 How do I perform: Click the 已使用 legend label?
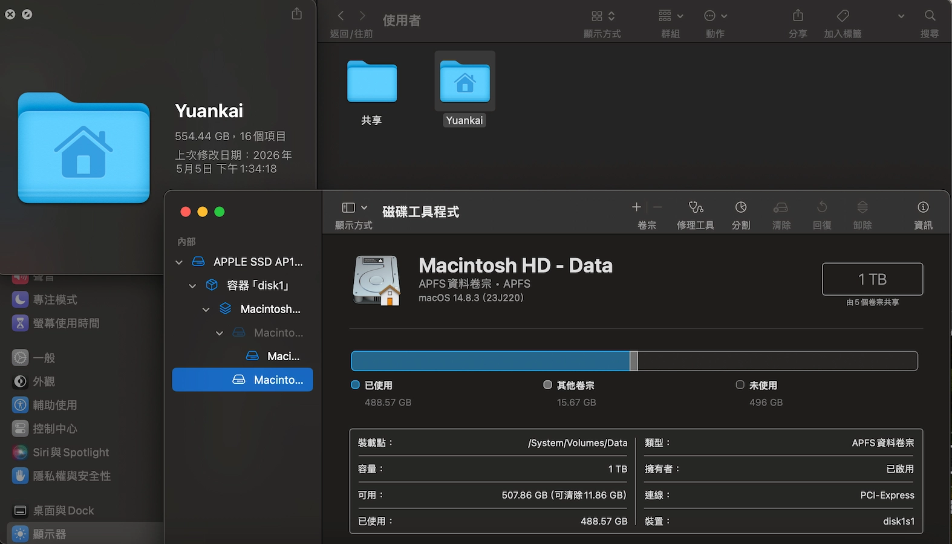379,385
